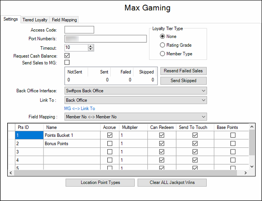Click Location Point Types button
The width and height of the screenshot is (262, 201).
tap(100, 182)
